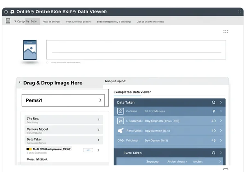Image resolution: width=246 pixels, height=172 pixels.
Task: Open the Priiptmor row chevron
Action: pyautogui.click(x=221, y=140)
